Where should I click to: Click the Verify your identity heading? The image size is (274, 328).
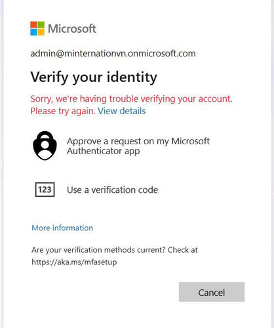coord(94,77)
